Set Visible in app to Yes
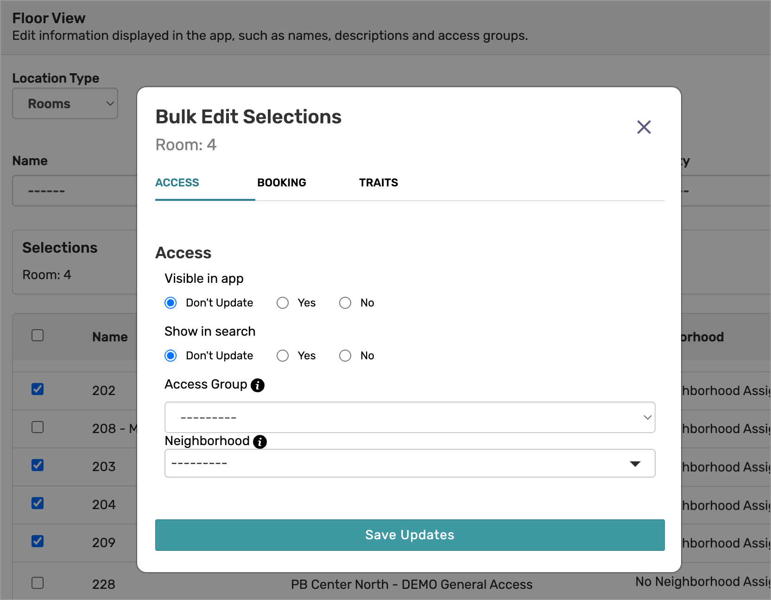The height and width of the screenshot is (600, 771). click(x=283, y=303)
